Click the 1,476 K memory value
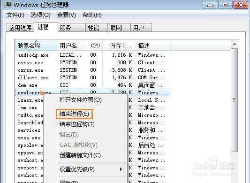This screenshot has width=250, height=183. pyautogui.click(x=122, y=78)
